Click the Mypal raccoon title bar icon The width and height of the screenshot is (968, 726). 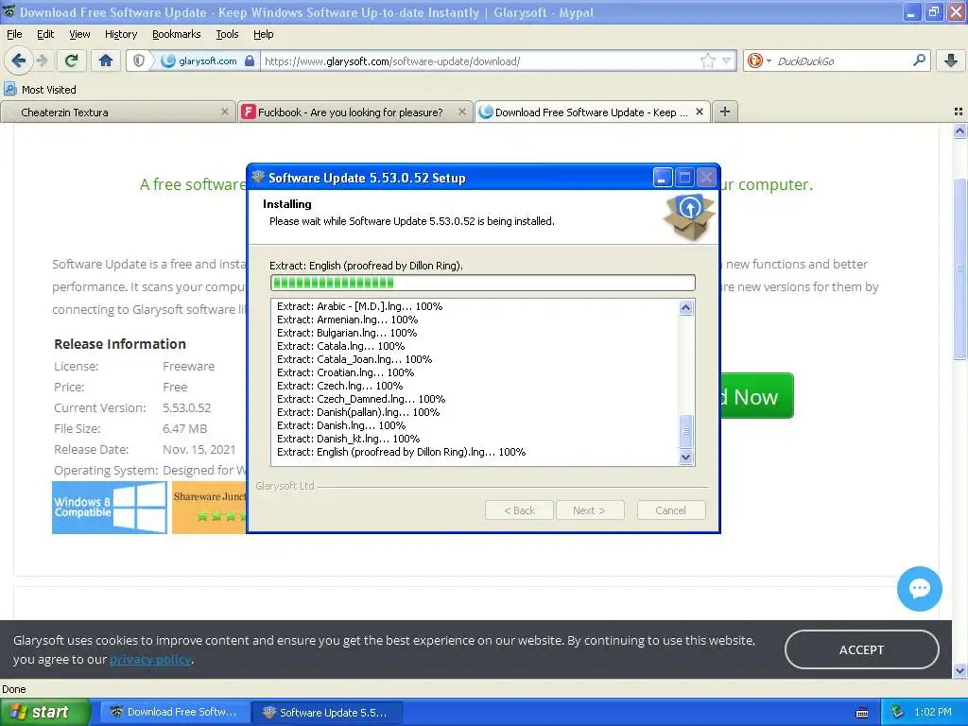9,11
